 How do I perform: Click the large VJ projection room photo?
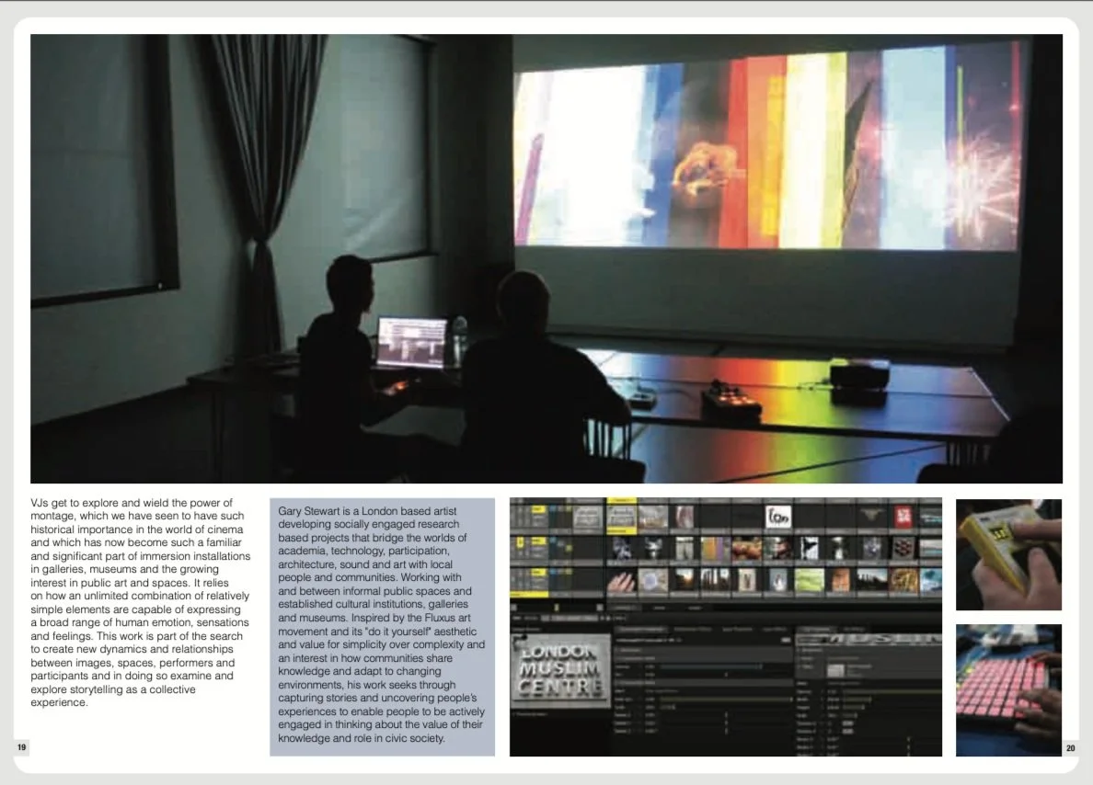coord(546,258)
